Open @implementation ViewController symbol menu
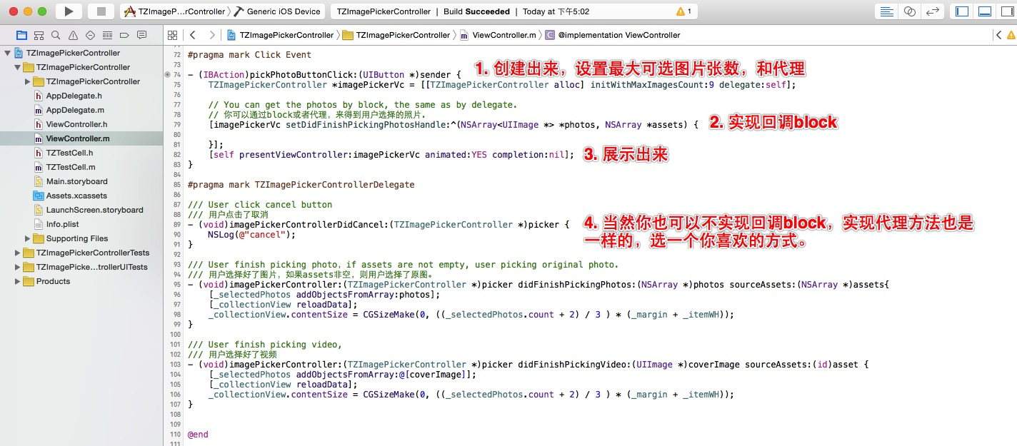 pyautogui.click(x=613, y=35)
